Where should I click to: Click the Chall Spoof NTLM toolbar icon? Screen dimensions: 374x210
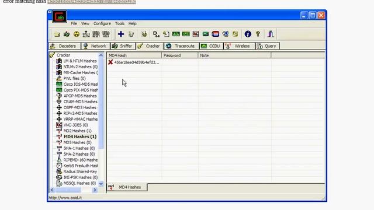click(106, 34)
